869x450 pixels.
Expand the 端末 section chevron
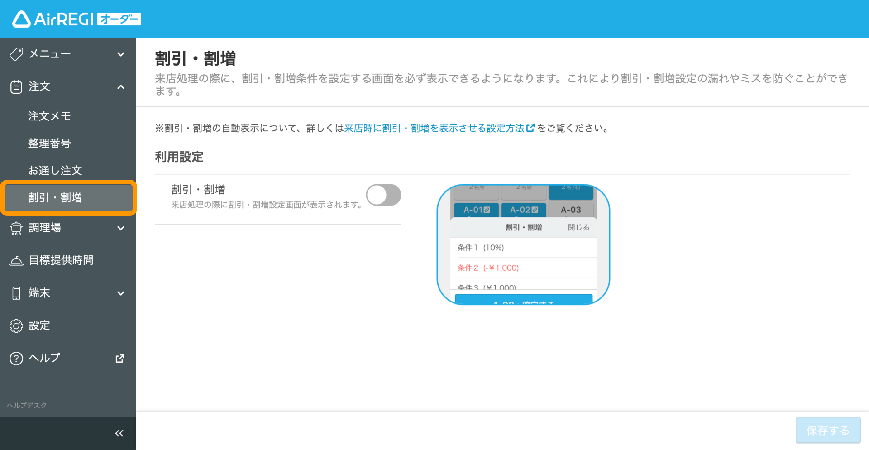click(x=121, y=293)
